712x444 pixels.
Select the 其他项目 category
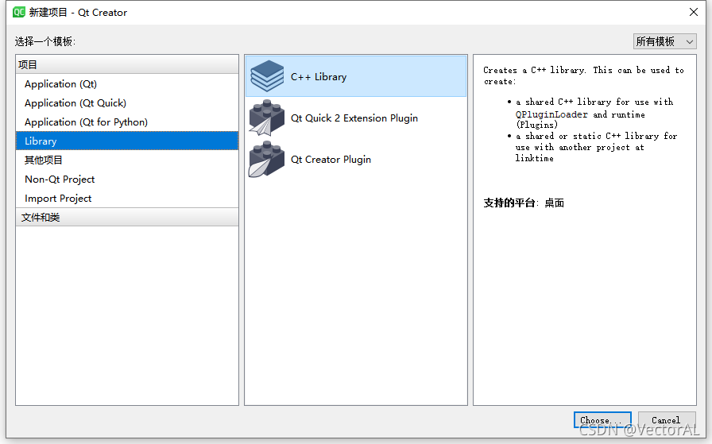[x=127, y=160]
